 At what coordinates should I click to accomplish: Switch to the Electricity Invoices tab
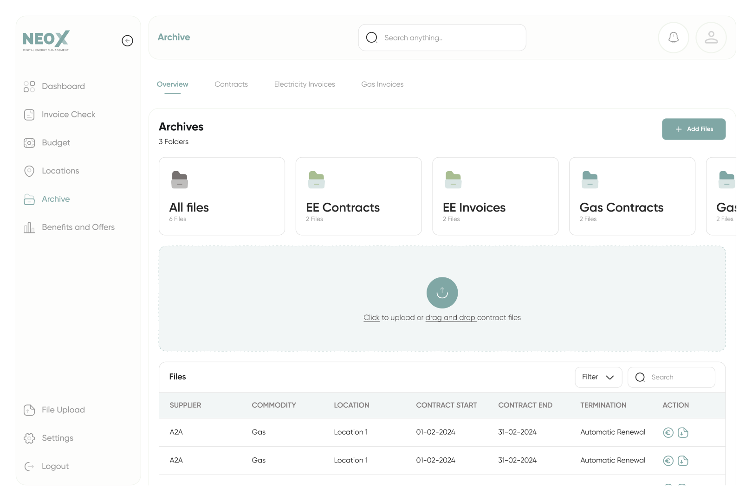point(305,84)
